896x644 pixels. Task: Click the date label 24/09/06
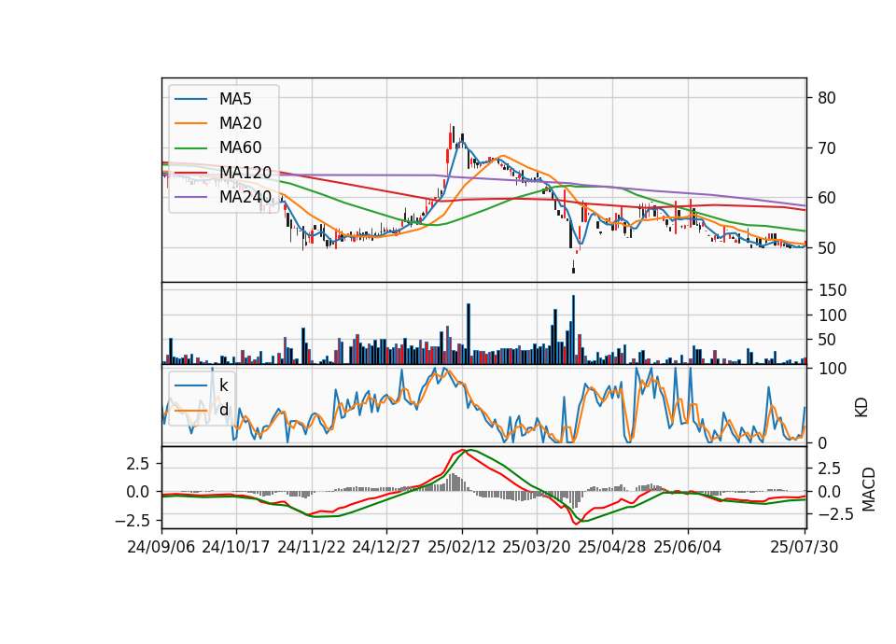pyautogui.click(x=161, y=547)
